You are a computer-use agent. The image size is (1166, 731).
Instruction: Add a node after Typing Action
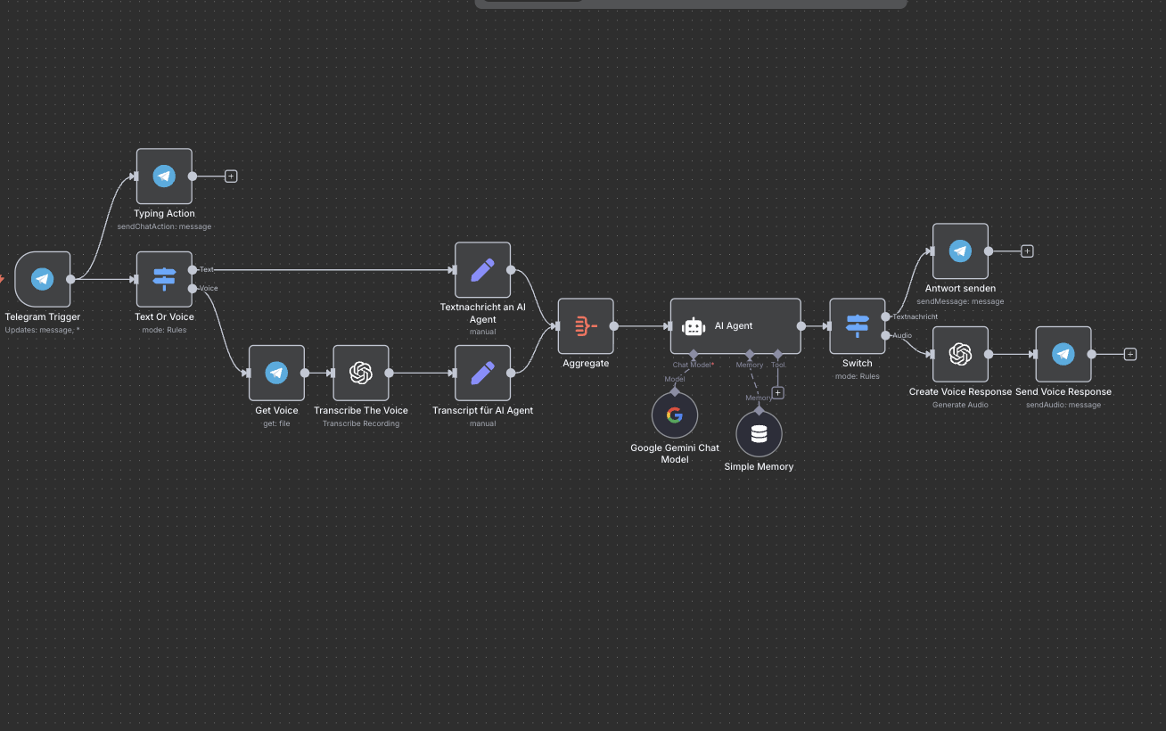point(231,177)
